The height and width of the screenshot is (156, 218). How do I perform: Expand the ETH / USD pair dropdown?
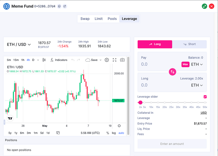coord(19,44)
